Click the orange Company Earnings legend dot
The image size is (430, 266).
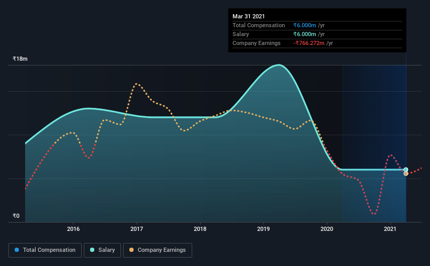click(131, 250)
